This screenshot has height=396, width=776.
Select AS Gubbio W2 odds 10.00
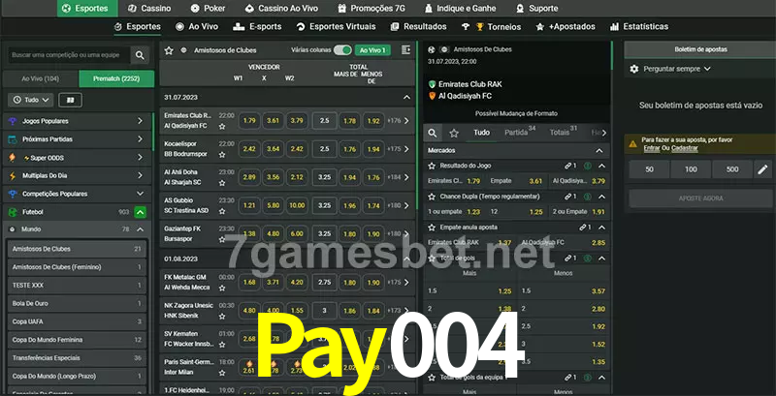coord(297,205)
